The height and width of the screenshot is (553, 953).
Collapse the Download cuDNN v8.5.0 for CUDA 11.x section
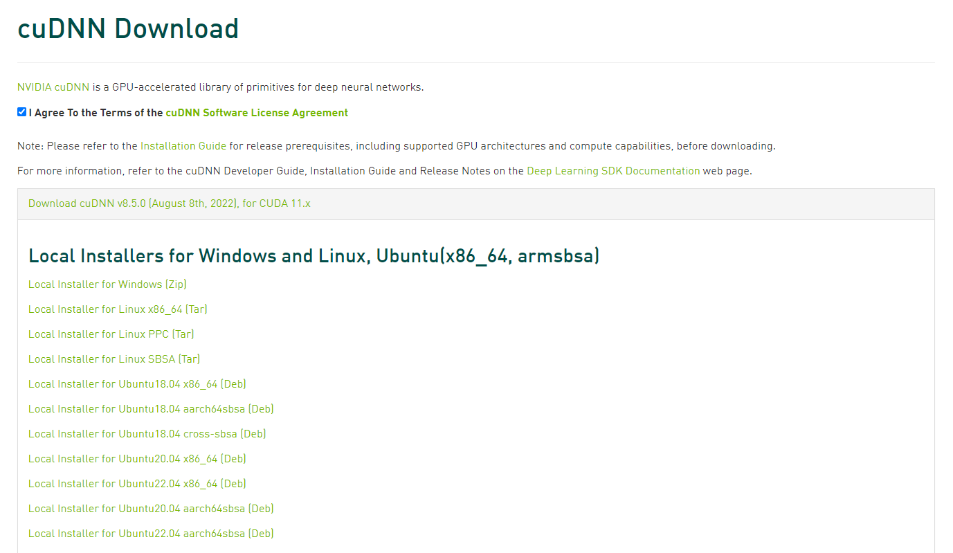pyautogui.click(x=170, y=203)
